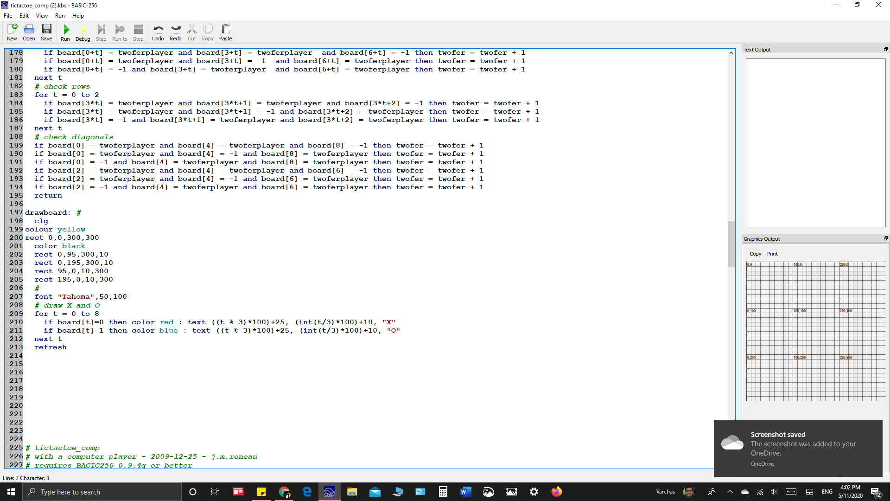The height and width of the screenshot is (501, 890).
Task: Open the Action Center notifications icon
Action: tap(876, 492)
